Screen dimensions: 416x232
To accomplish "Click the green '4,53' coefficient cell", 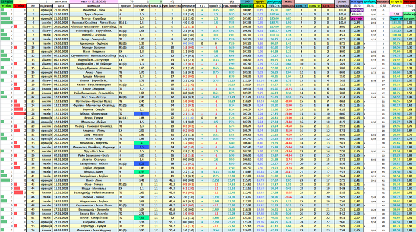I will pyautogui.click(x=141, y=218).
